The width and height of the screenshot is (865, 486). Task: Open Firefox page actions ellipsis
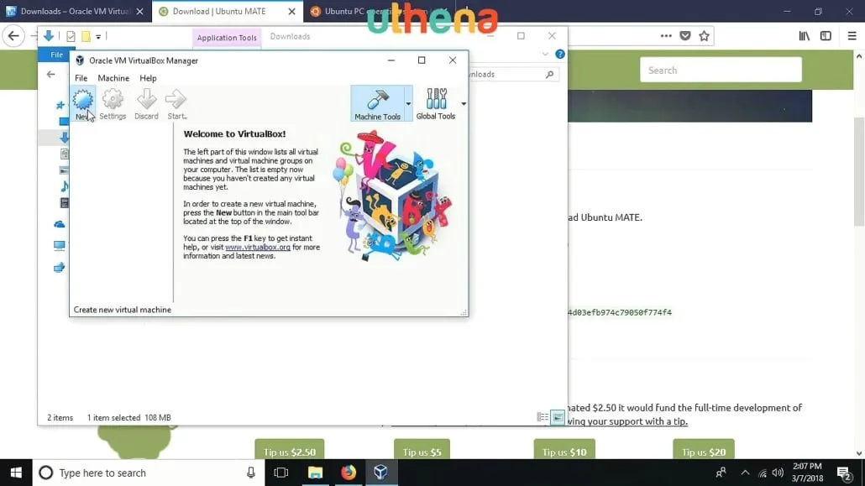[666, 36]
